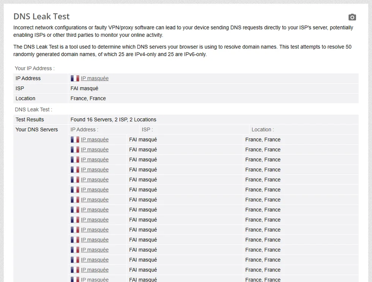Click the 'DNS Leak Test :' section label

33,109
